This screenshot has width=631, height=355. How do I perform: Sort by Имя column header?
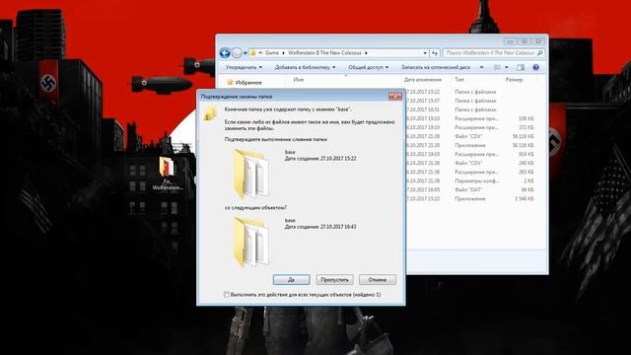click(299, 80)
